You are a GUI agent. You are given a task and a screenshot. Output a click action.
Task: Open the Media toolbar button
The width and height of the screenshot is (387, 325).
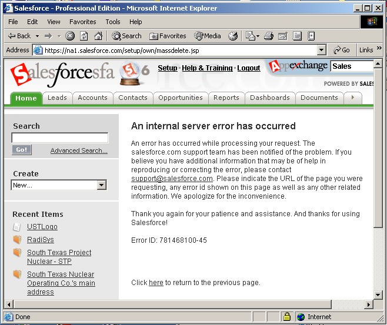(x=207, y=36)
